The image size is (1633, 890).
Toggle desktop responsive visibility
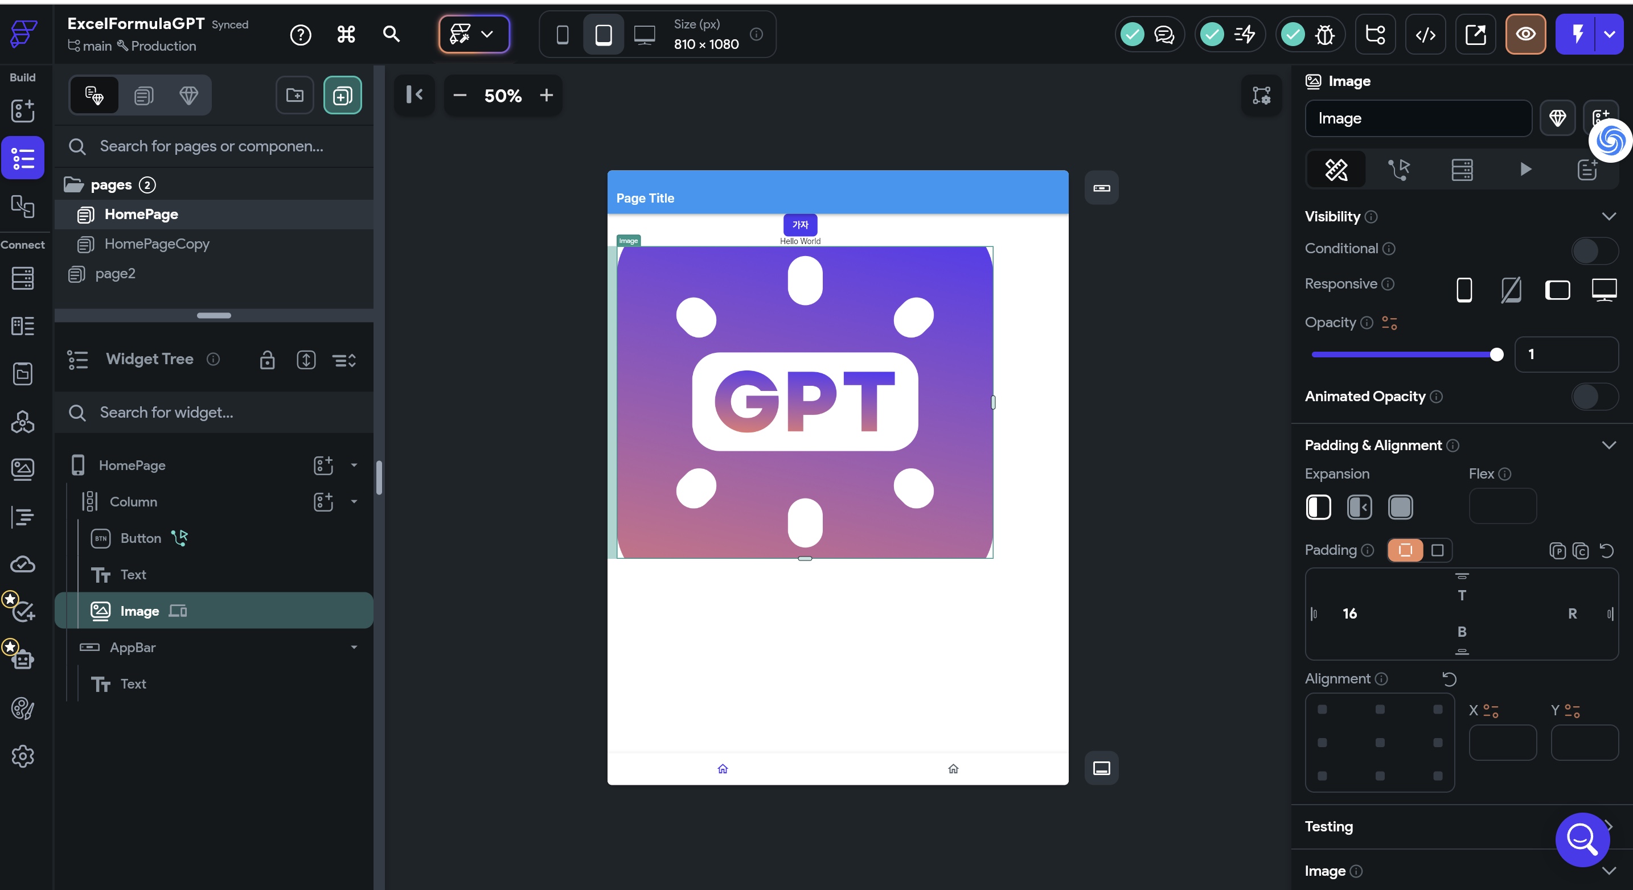point(1604,290)
